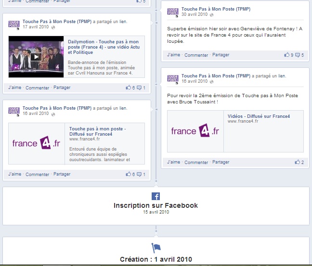Click J'aime on the Dailymotion video post

coord(15,88)
